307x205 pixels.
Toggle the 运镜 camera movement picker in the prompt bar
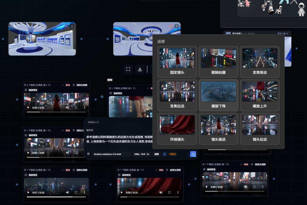pos(156,154)
